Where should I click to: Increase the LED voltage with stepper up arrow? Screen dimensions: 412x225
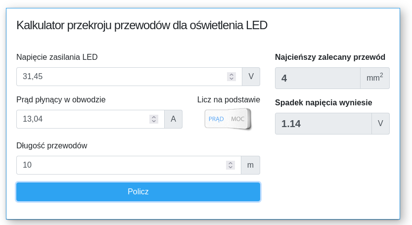[x=231, y=74]
